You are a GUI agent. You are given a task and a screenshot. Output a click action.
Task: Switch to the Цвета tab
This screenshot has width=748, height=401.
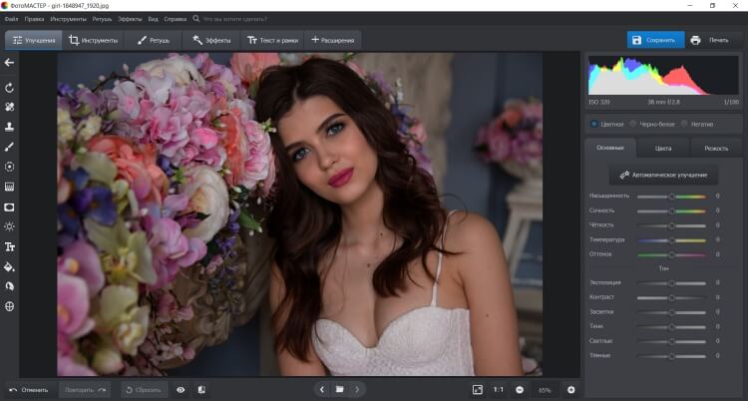click(x=663, y=148)
